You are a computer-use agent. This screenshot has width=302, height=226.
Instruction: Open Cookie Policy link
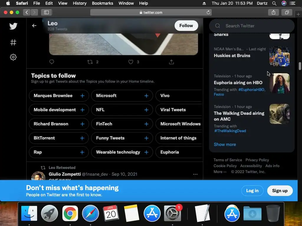[225, 166]
